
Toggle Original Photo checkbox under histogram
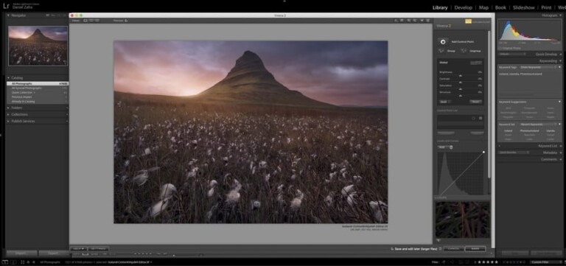point(500,48)
